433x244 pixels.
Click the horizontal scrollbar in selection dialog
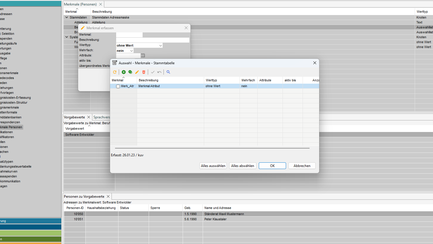coord(210,148)
